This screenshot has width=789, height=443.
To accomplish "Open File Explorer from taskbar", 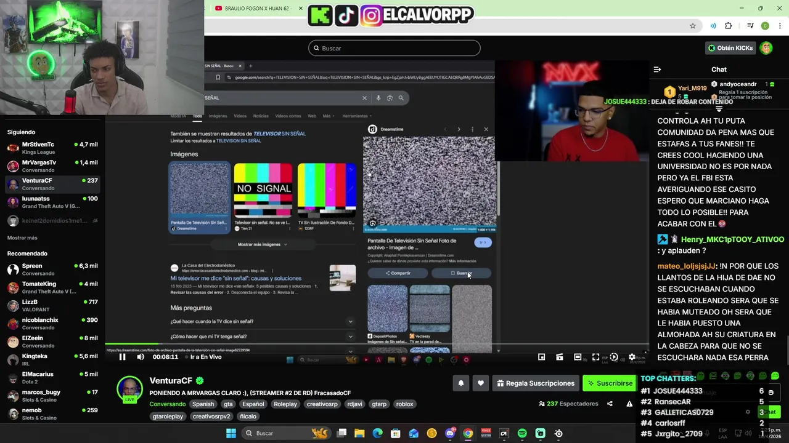I will pyautogui.click(x=359, y=433).
